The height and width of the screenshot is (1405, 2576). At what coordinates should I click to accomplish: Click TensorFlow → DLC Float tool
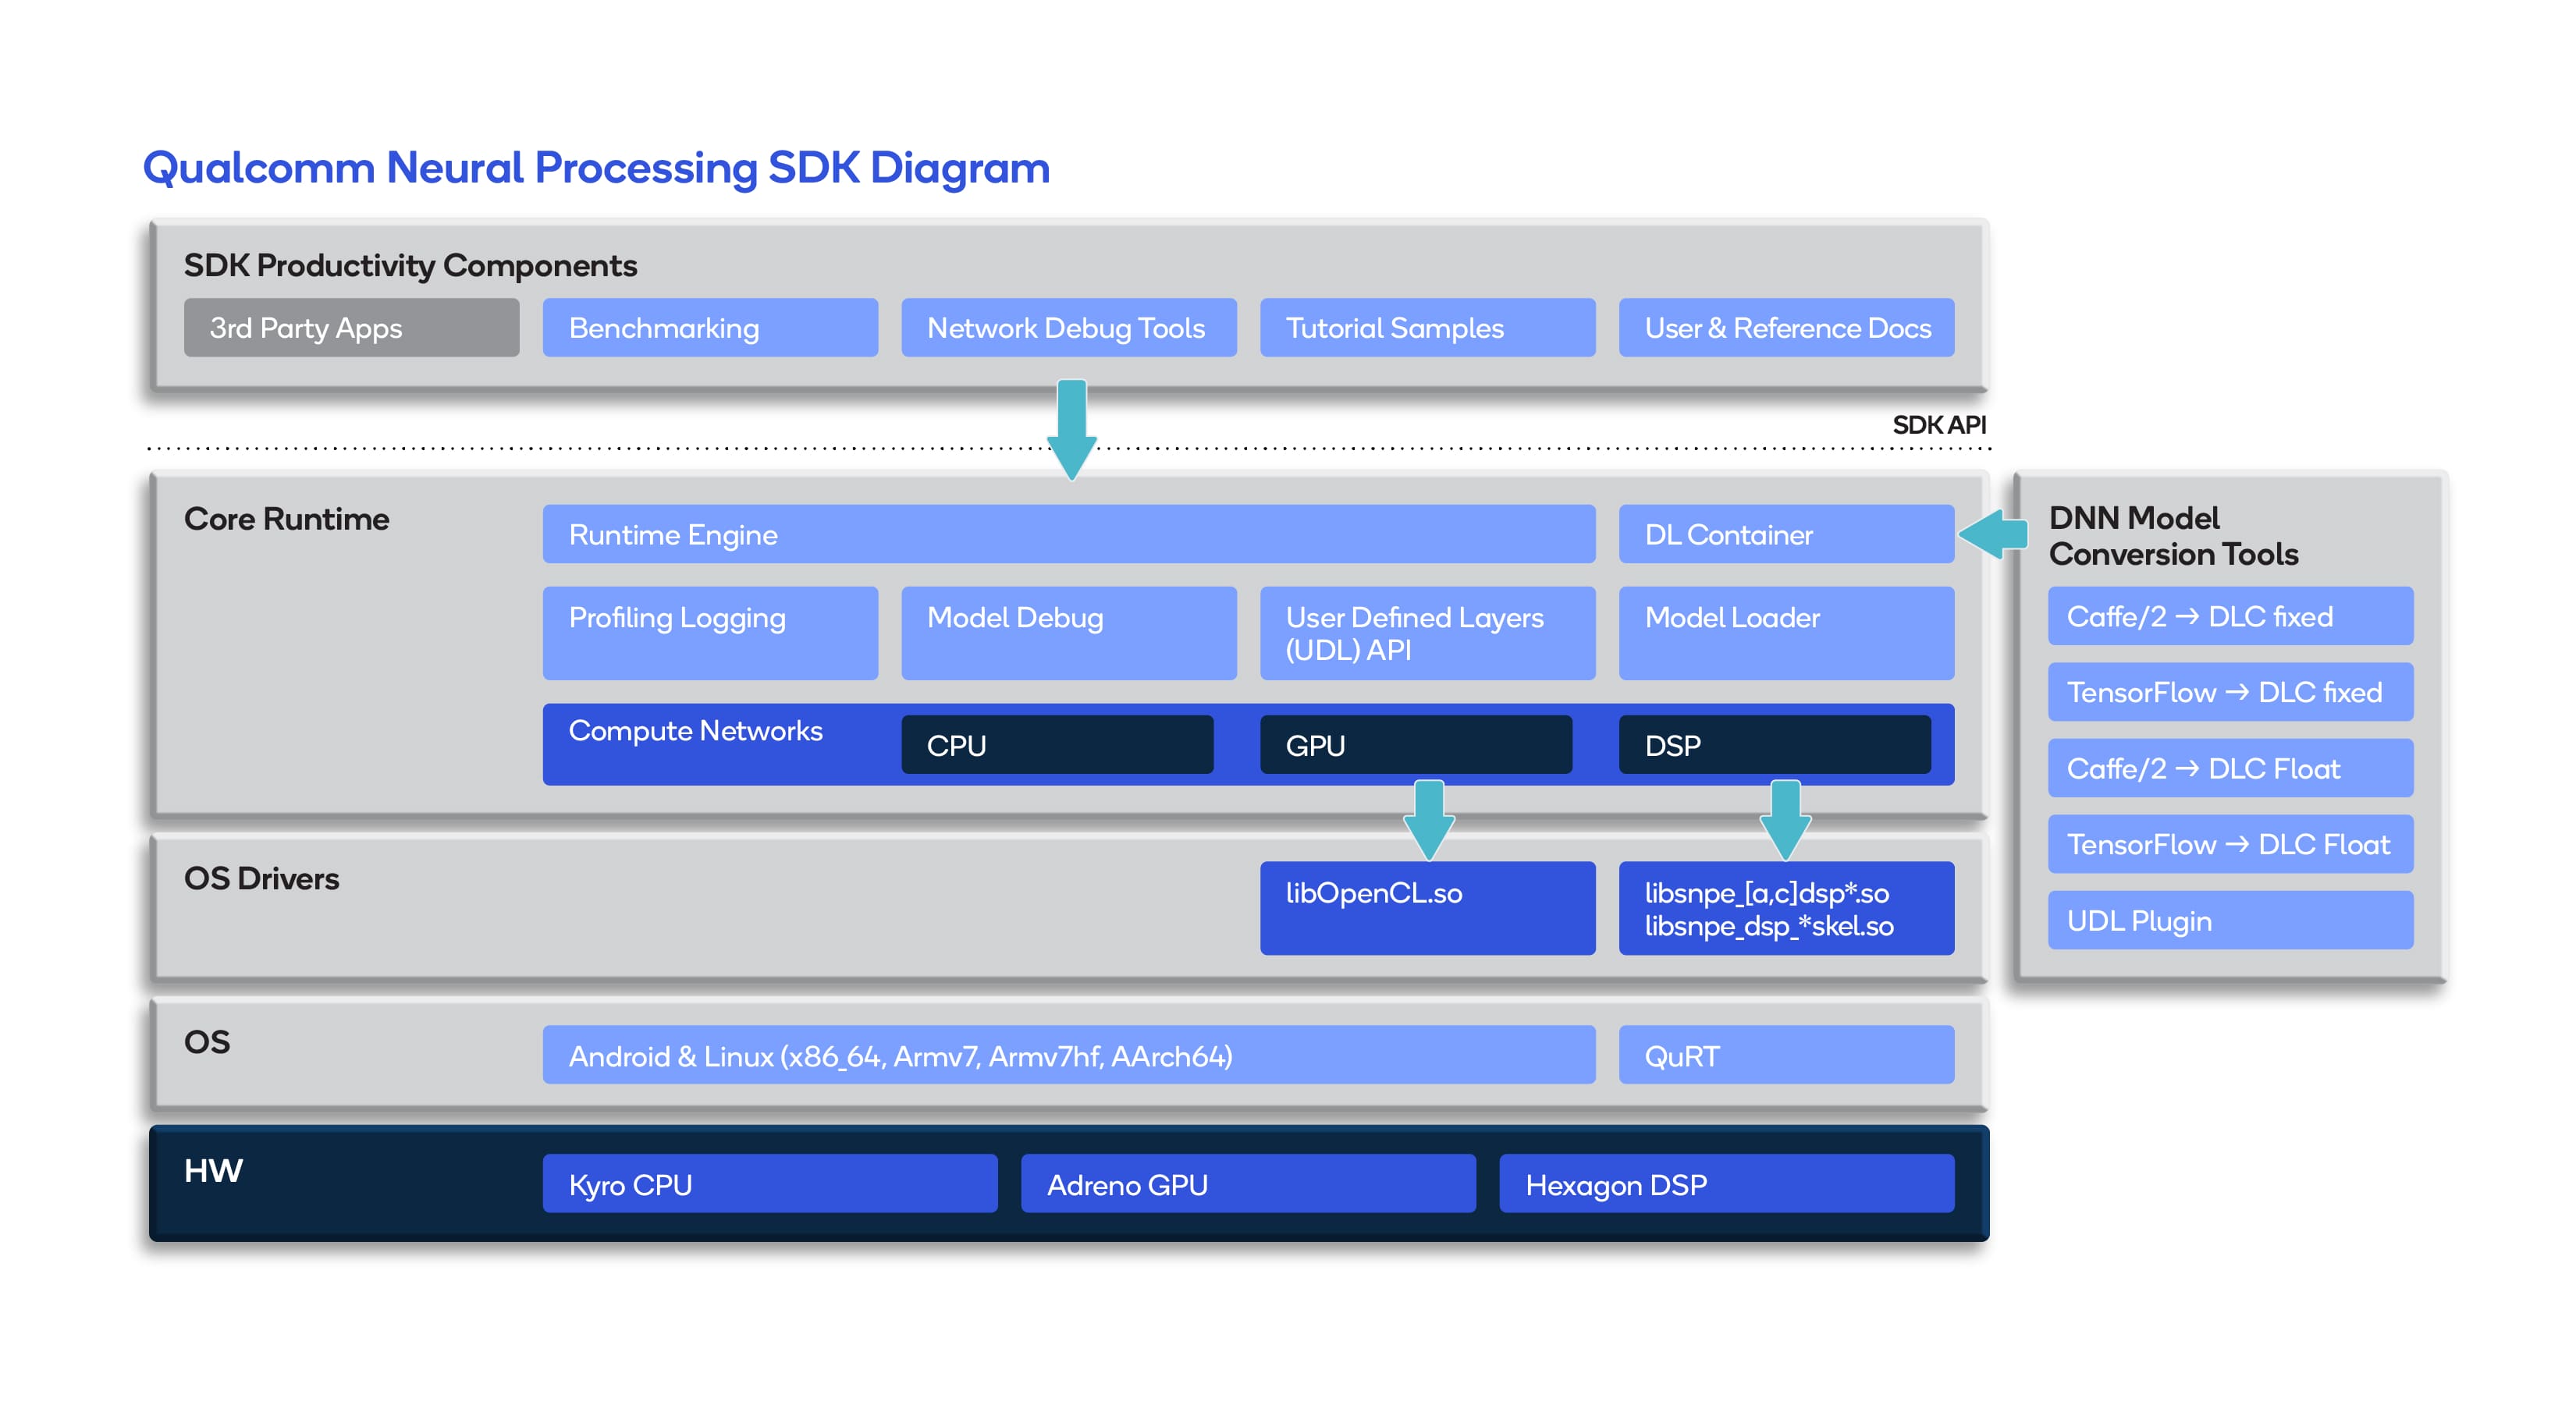coord(2230,844)
